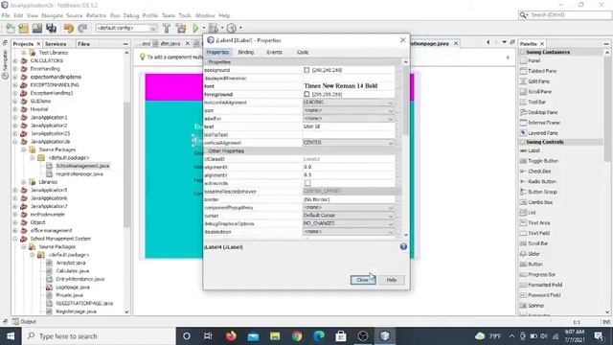The image size is (613, 345).
Task: Click the font property value field
Action: click(x=349, y=86)
